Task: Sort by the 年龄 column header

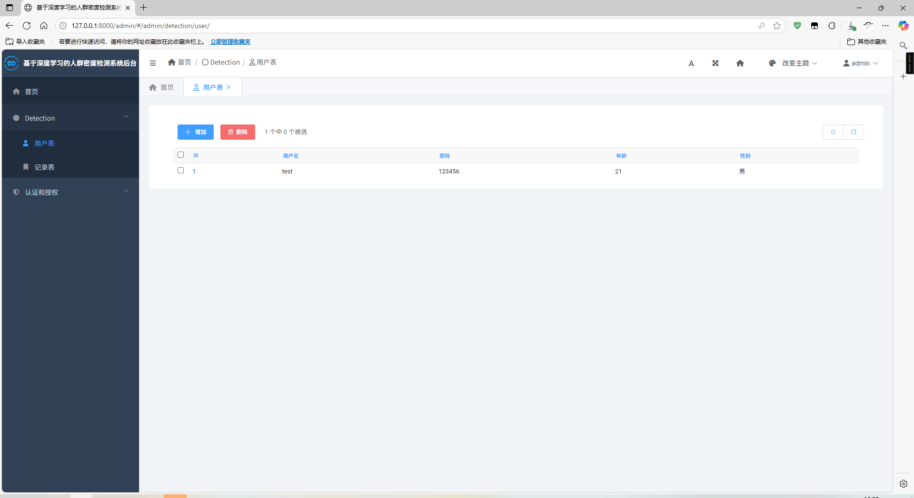Action: coord(621,156)
